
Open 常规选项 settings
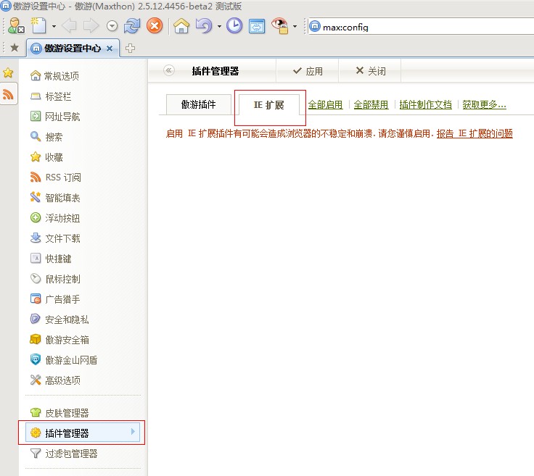coord(54,76)
